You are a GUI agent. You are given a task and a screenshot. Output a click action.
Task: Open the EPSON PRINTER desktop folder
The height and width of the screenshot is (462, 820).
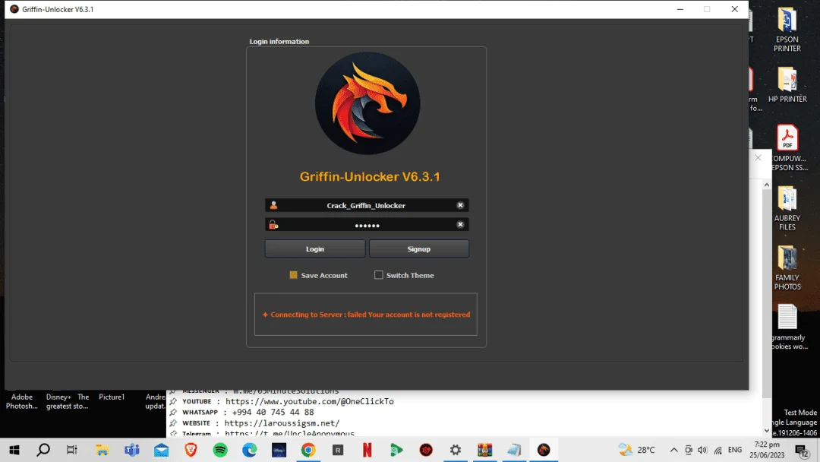[787, 30]
